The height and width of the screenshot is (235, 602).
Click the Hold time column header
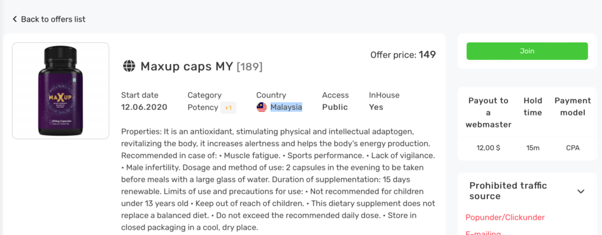(x=533, y=106)
